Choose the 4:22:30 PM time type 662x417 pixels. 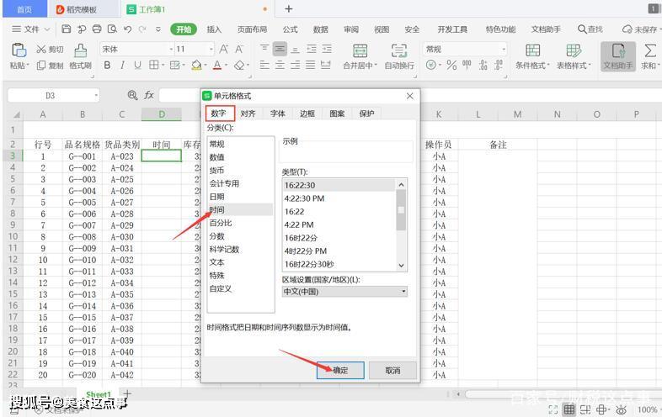pos(339,198)
